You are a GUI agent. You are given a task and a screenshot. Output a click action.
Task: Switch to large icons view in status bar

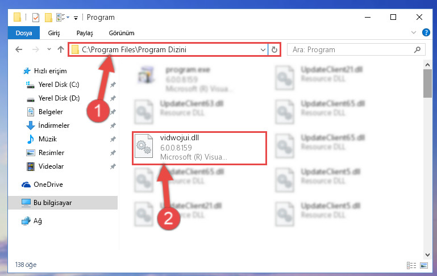tap(424, 265)
